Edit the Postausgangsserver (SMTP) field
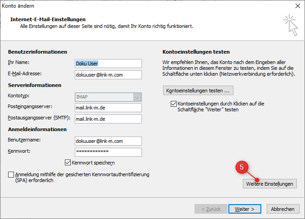The image size is (305, 219). coord(108,119)
